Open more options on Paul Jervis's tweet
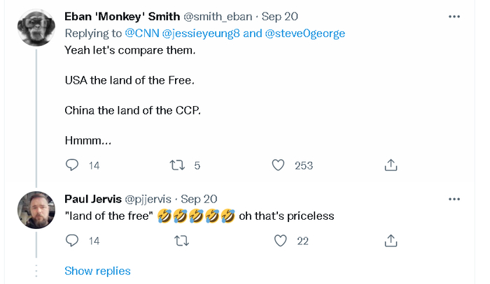The width and height of the screenshot is (490, 284). point(454,199)
